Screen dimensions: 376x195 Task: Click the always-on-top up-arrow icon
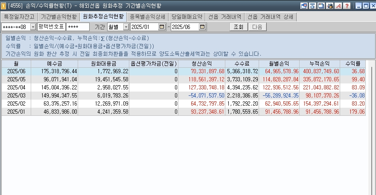(x=312, y=6)
